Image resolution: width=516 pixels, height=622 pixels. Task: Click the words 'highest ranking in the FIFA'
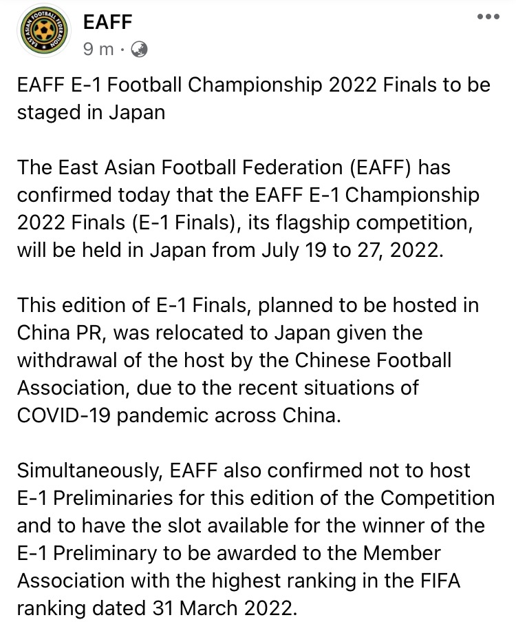[x=335, y=581]
